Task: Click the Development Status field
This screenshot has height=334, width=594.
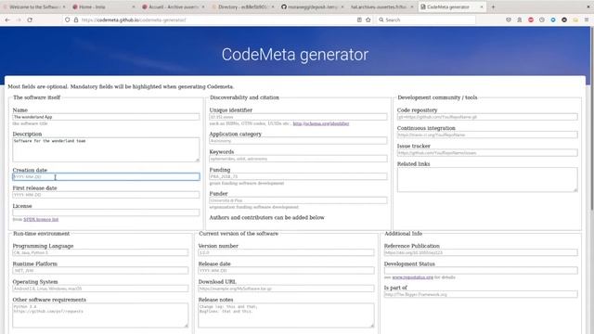Action: [481, 270]
